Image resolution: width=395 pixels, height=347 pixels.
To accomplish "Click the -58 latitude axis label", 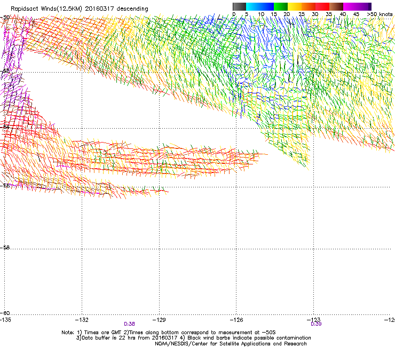I will [5, 248].
